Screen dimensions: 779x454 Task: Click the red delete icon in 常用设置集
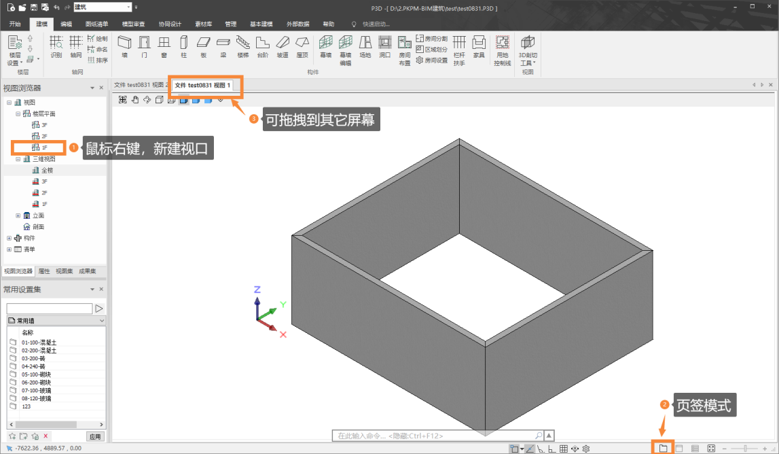point(46,436)
